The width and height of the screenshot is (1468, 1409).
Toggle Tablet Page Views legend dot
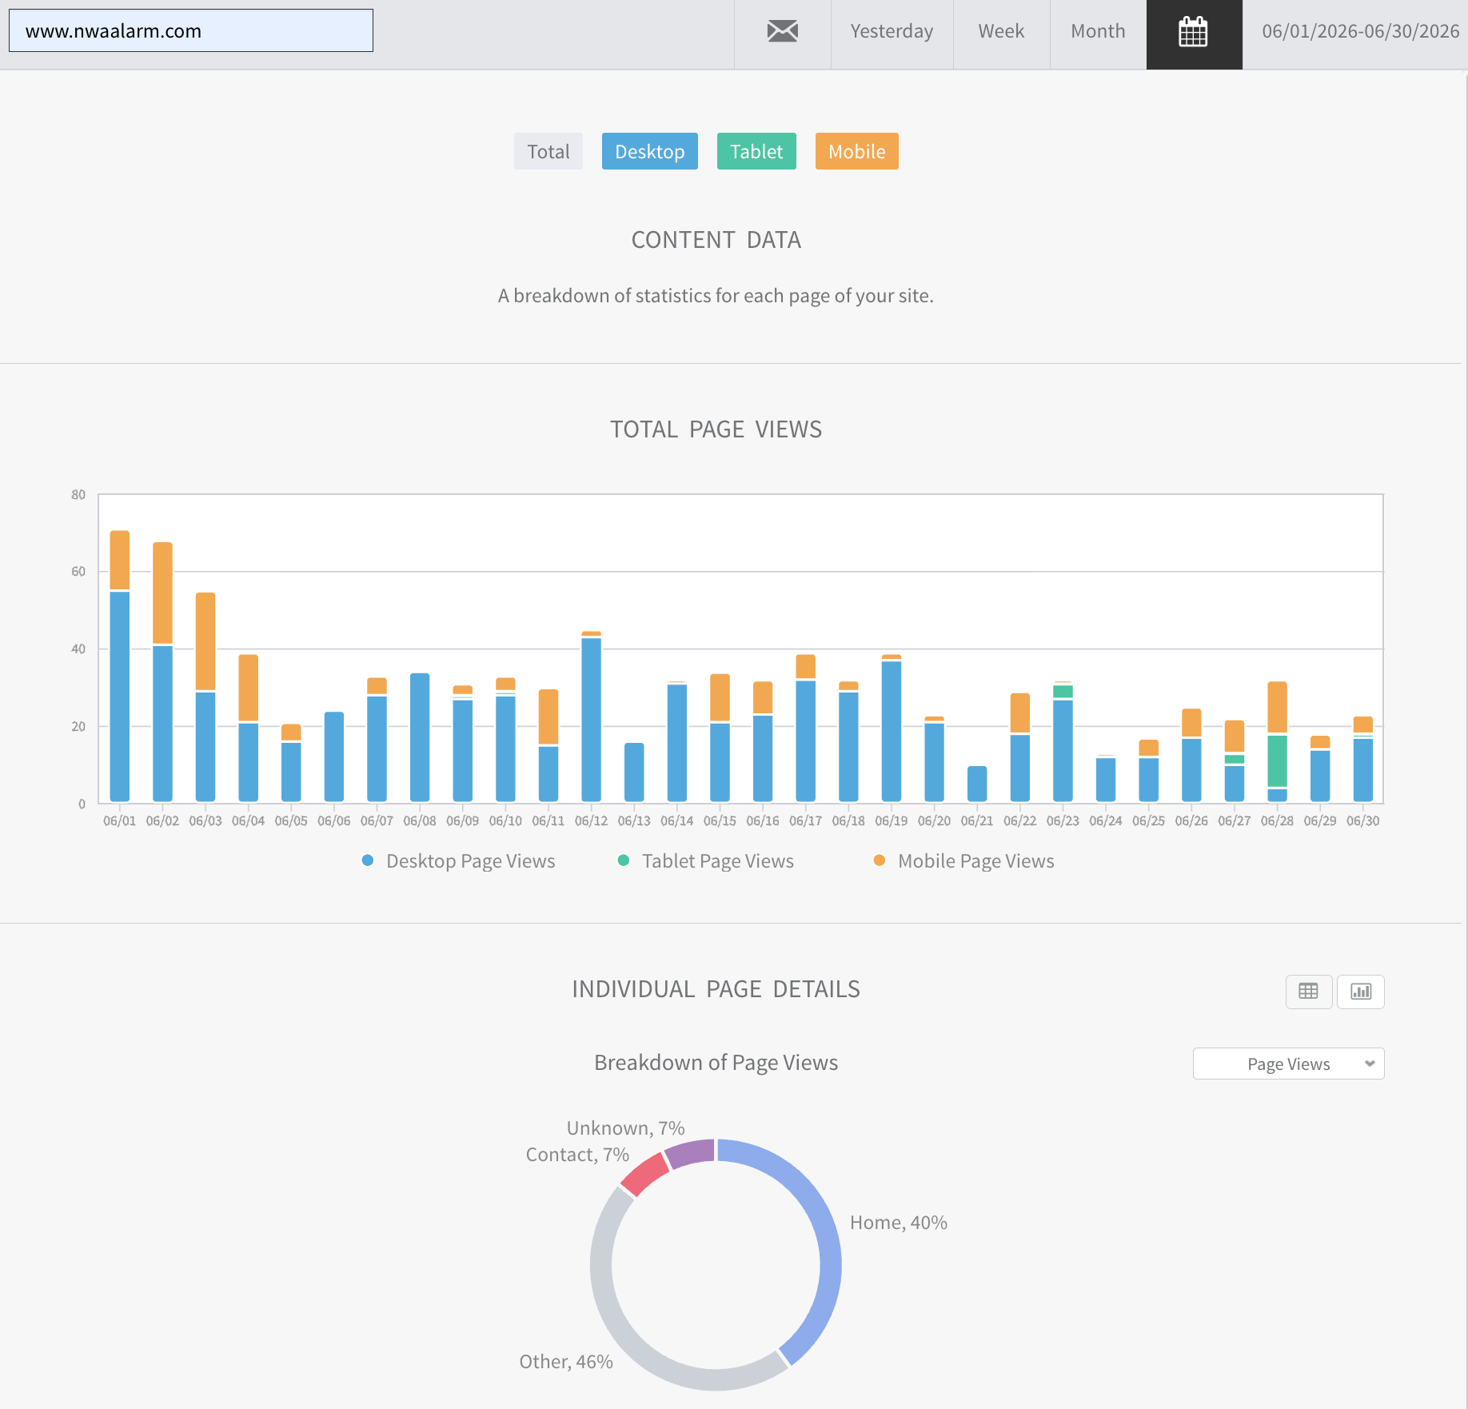[624, 860]
